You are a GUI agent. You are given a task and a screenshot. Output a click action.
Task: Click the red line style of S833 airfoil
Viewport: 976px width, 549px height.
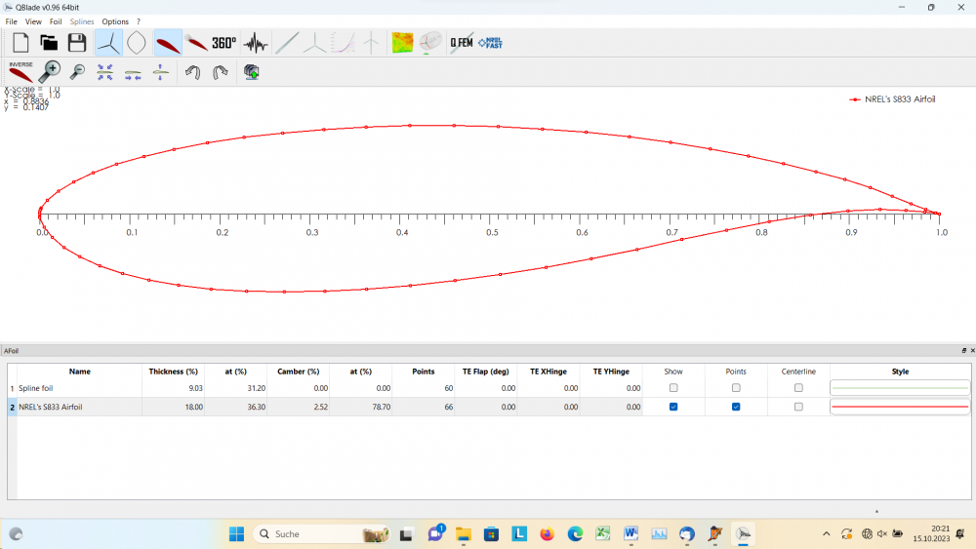coord(900,407)
